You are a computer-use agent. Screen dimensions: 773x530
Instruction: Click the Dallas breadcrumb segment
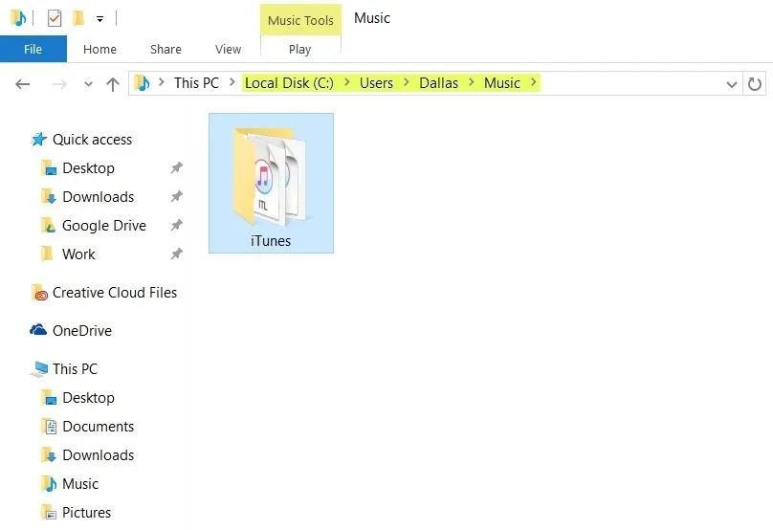(x=438, y=83)
